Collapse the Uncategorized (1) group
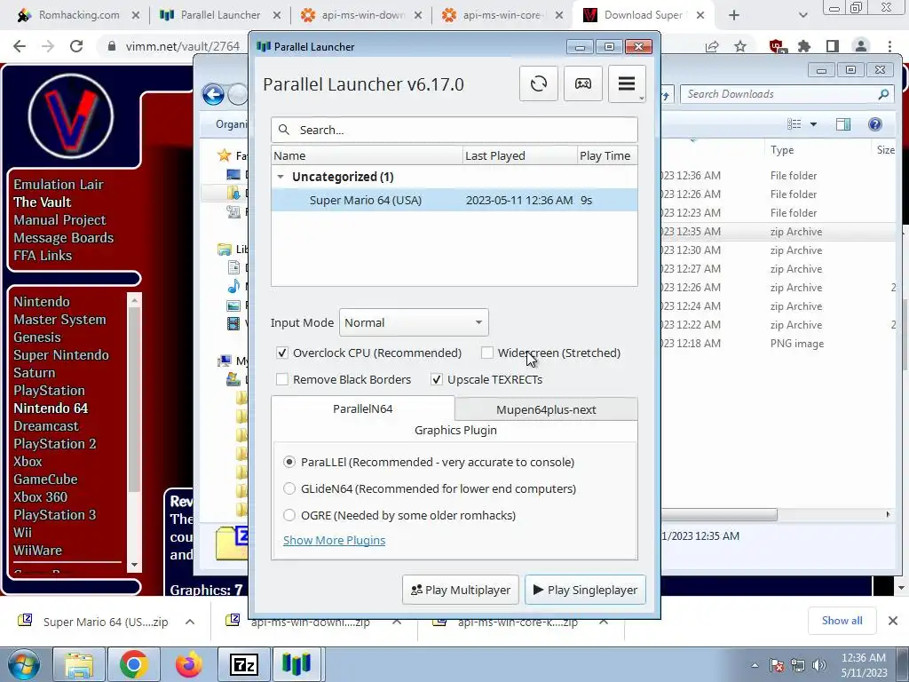The image size is (909, 682). [x=281, y=177]
